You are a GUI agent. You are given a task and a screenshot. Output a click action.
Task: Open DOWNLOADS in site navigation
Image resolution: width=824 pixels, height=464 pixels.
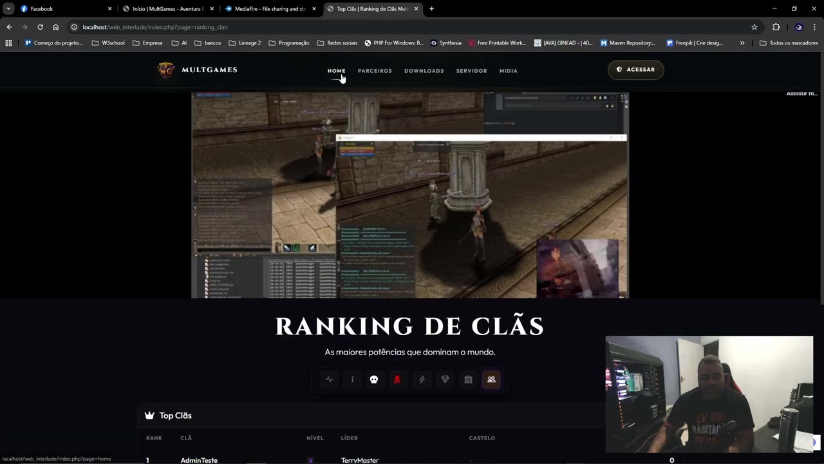click(x=424, y=71)
